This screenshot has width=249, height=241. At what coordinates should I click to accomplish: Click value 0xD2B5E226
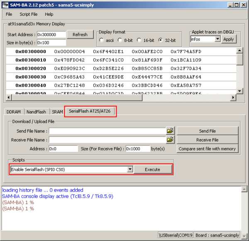click(x=108, y=68)
